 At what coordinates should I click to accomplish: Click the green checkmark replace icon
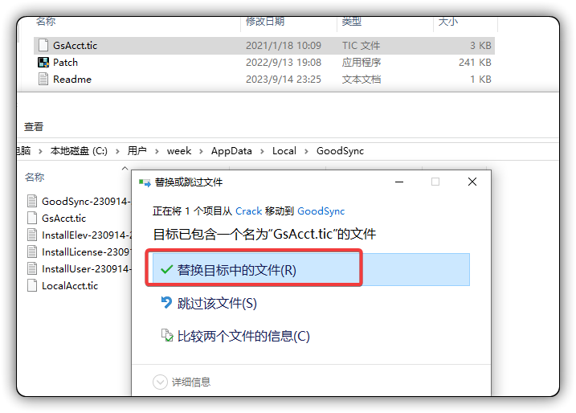point(166,269)
